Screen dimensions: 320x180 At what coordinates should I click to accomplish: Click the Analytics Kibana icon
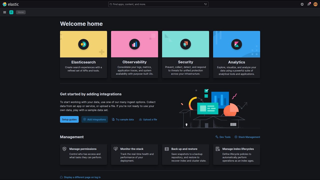point(236,44)
